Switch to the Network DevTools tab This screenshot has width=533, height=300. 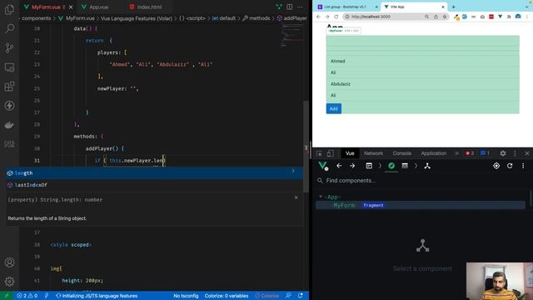coord(373,153)
